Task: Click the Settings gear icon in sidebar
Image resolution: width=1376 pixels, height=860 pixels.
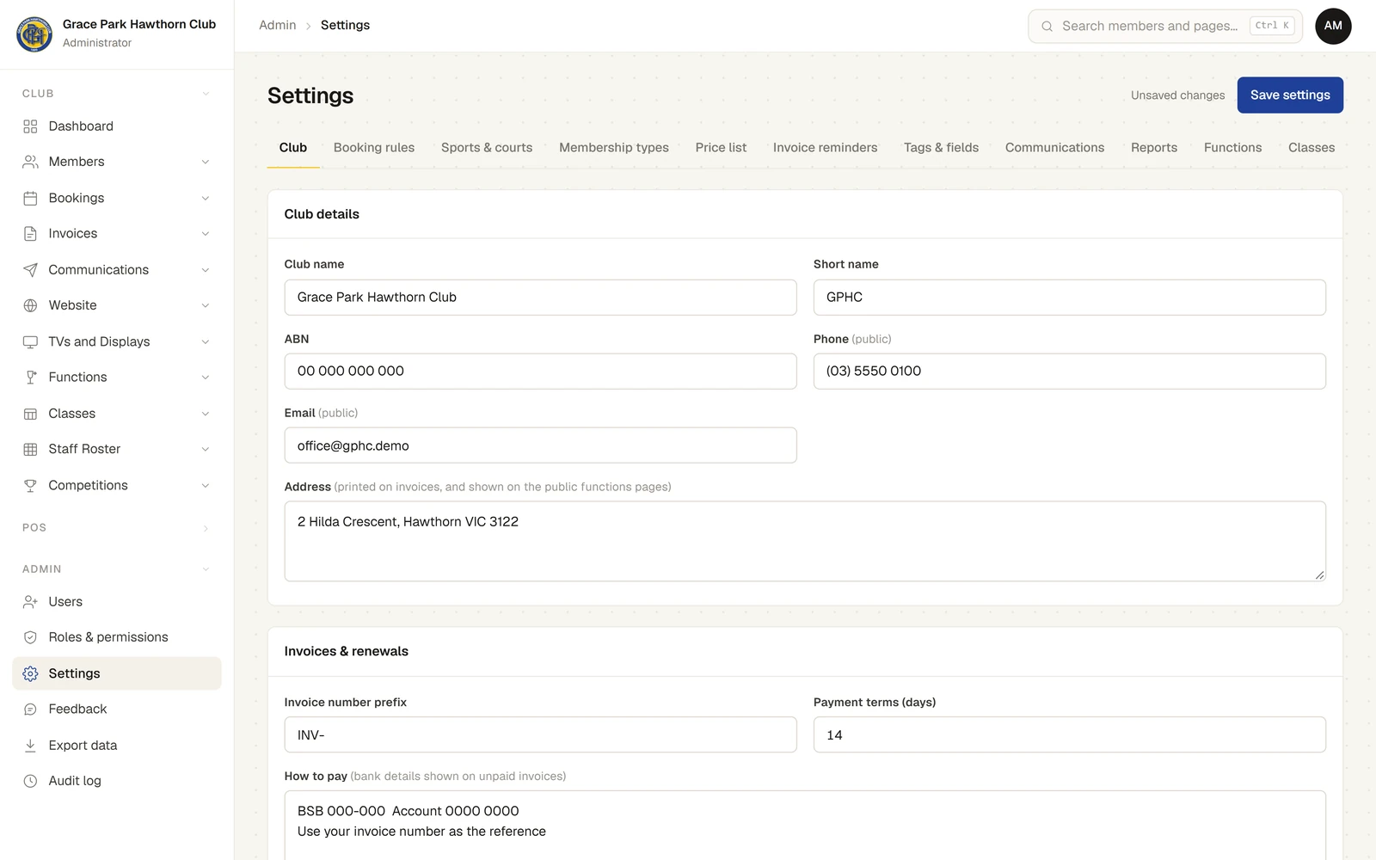Action: click(30, 673)
